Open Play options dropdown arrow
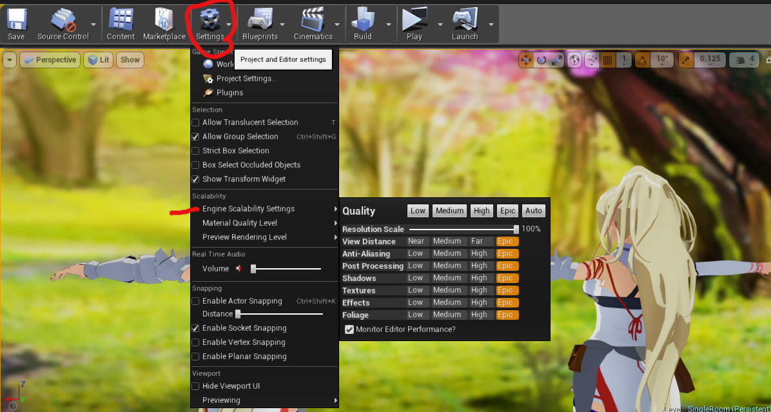The width and height of the screenshot is (771, 412). pyautogui.click(x=440, y=24)
